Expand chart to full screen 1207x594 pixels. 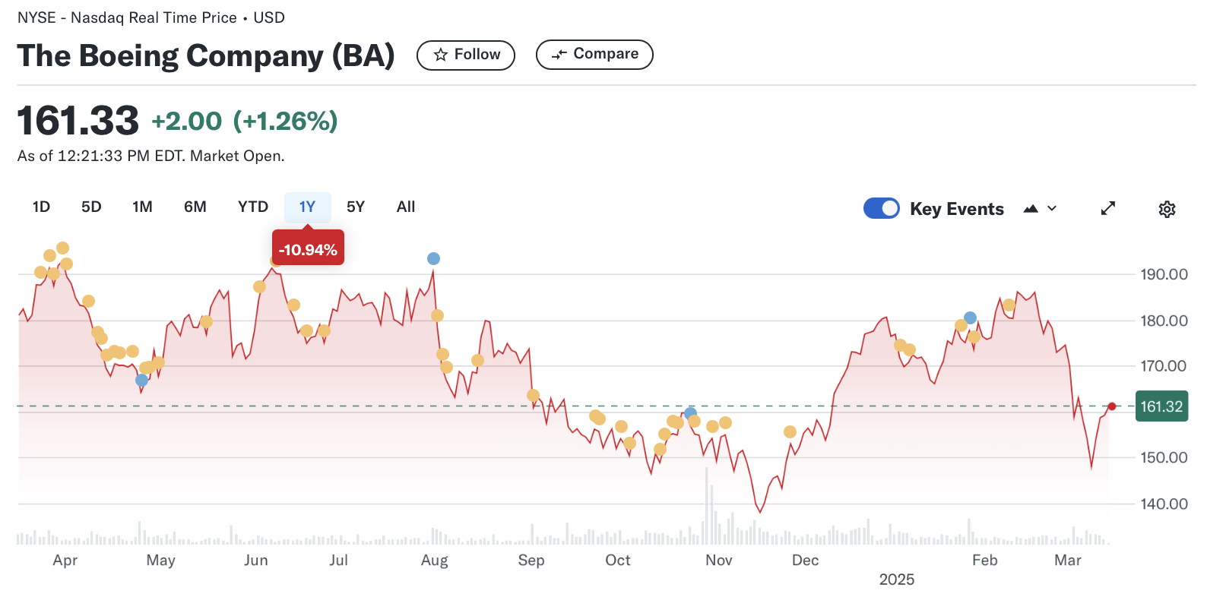coord(1108,209)
